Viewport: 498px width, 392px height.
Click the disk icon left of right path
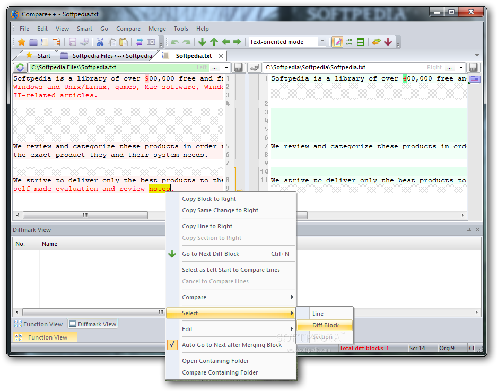[255, 67]
